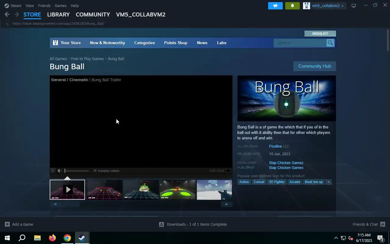
Task: Open the Windows Start menu
Action: tap(7, 238)
